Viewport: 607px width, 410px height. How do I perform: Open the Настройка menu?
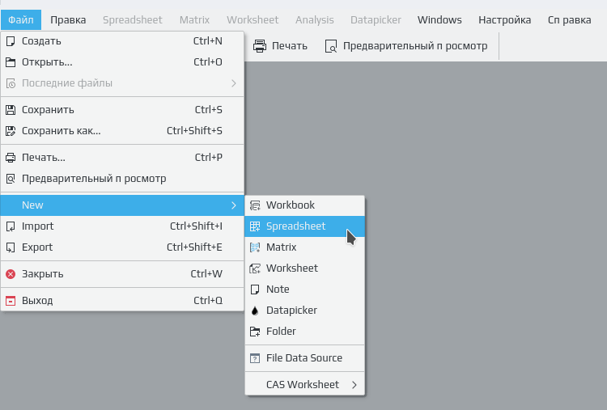pos(504,19)
